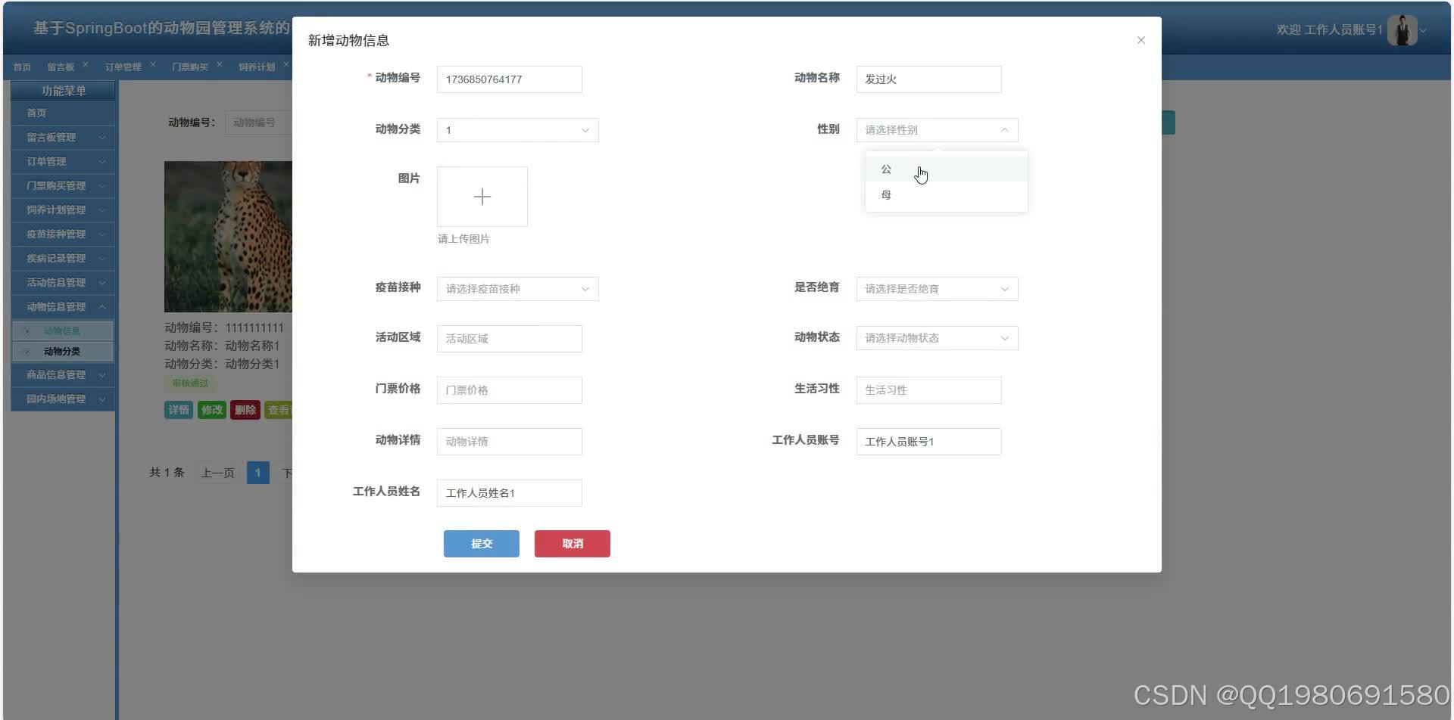Click the 动物名称 input field

928,79
